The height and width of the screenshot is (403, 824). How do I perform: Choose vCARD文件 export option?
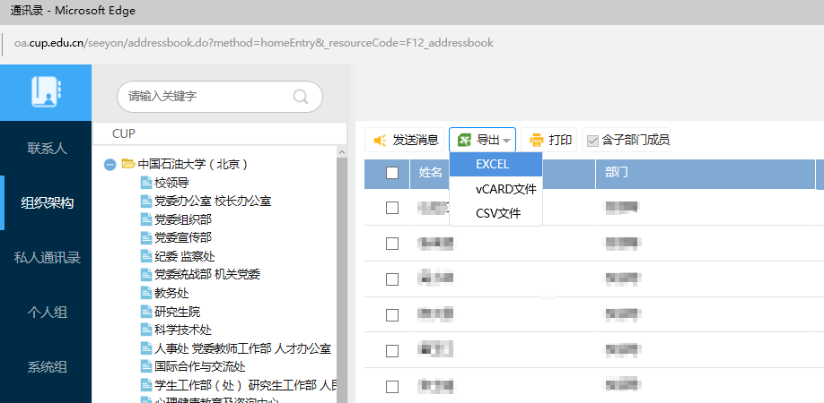[505, 189]
